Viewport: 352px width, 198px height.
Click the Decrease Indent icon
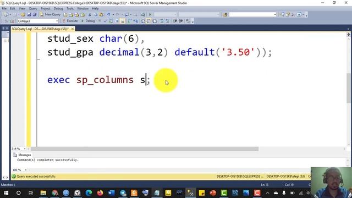tap(175, 21)
